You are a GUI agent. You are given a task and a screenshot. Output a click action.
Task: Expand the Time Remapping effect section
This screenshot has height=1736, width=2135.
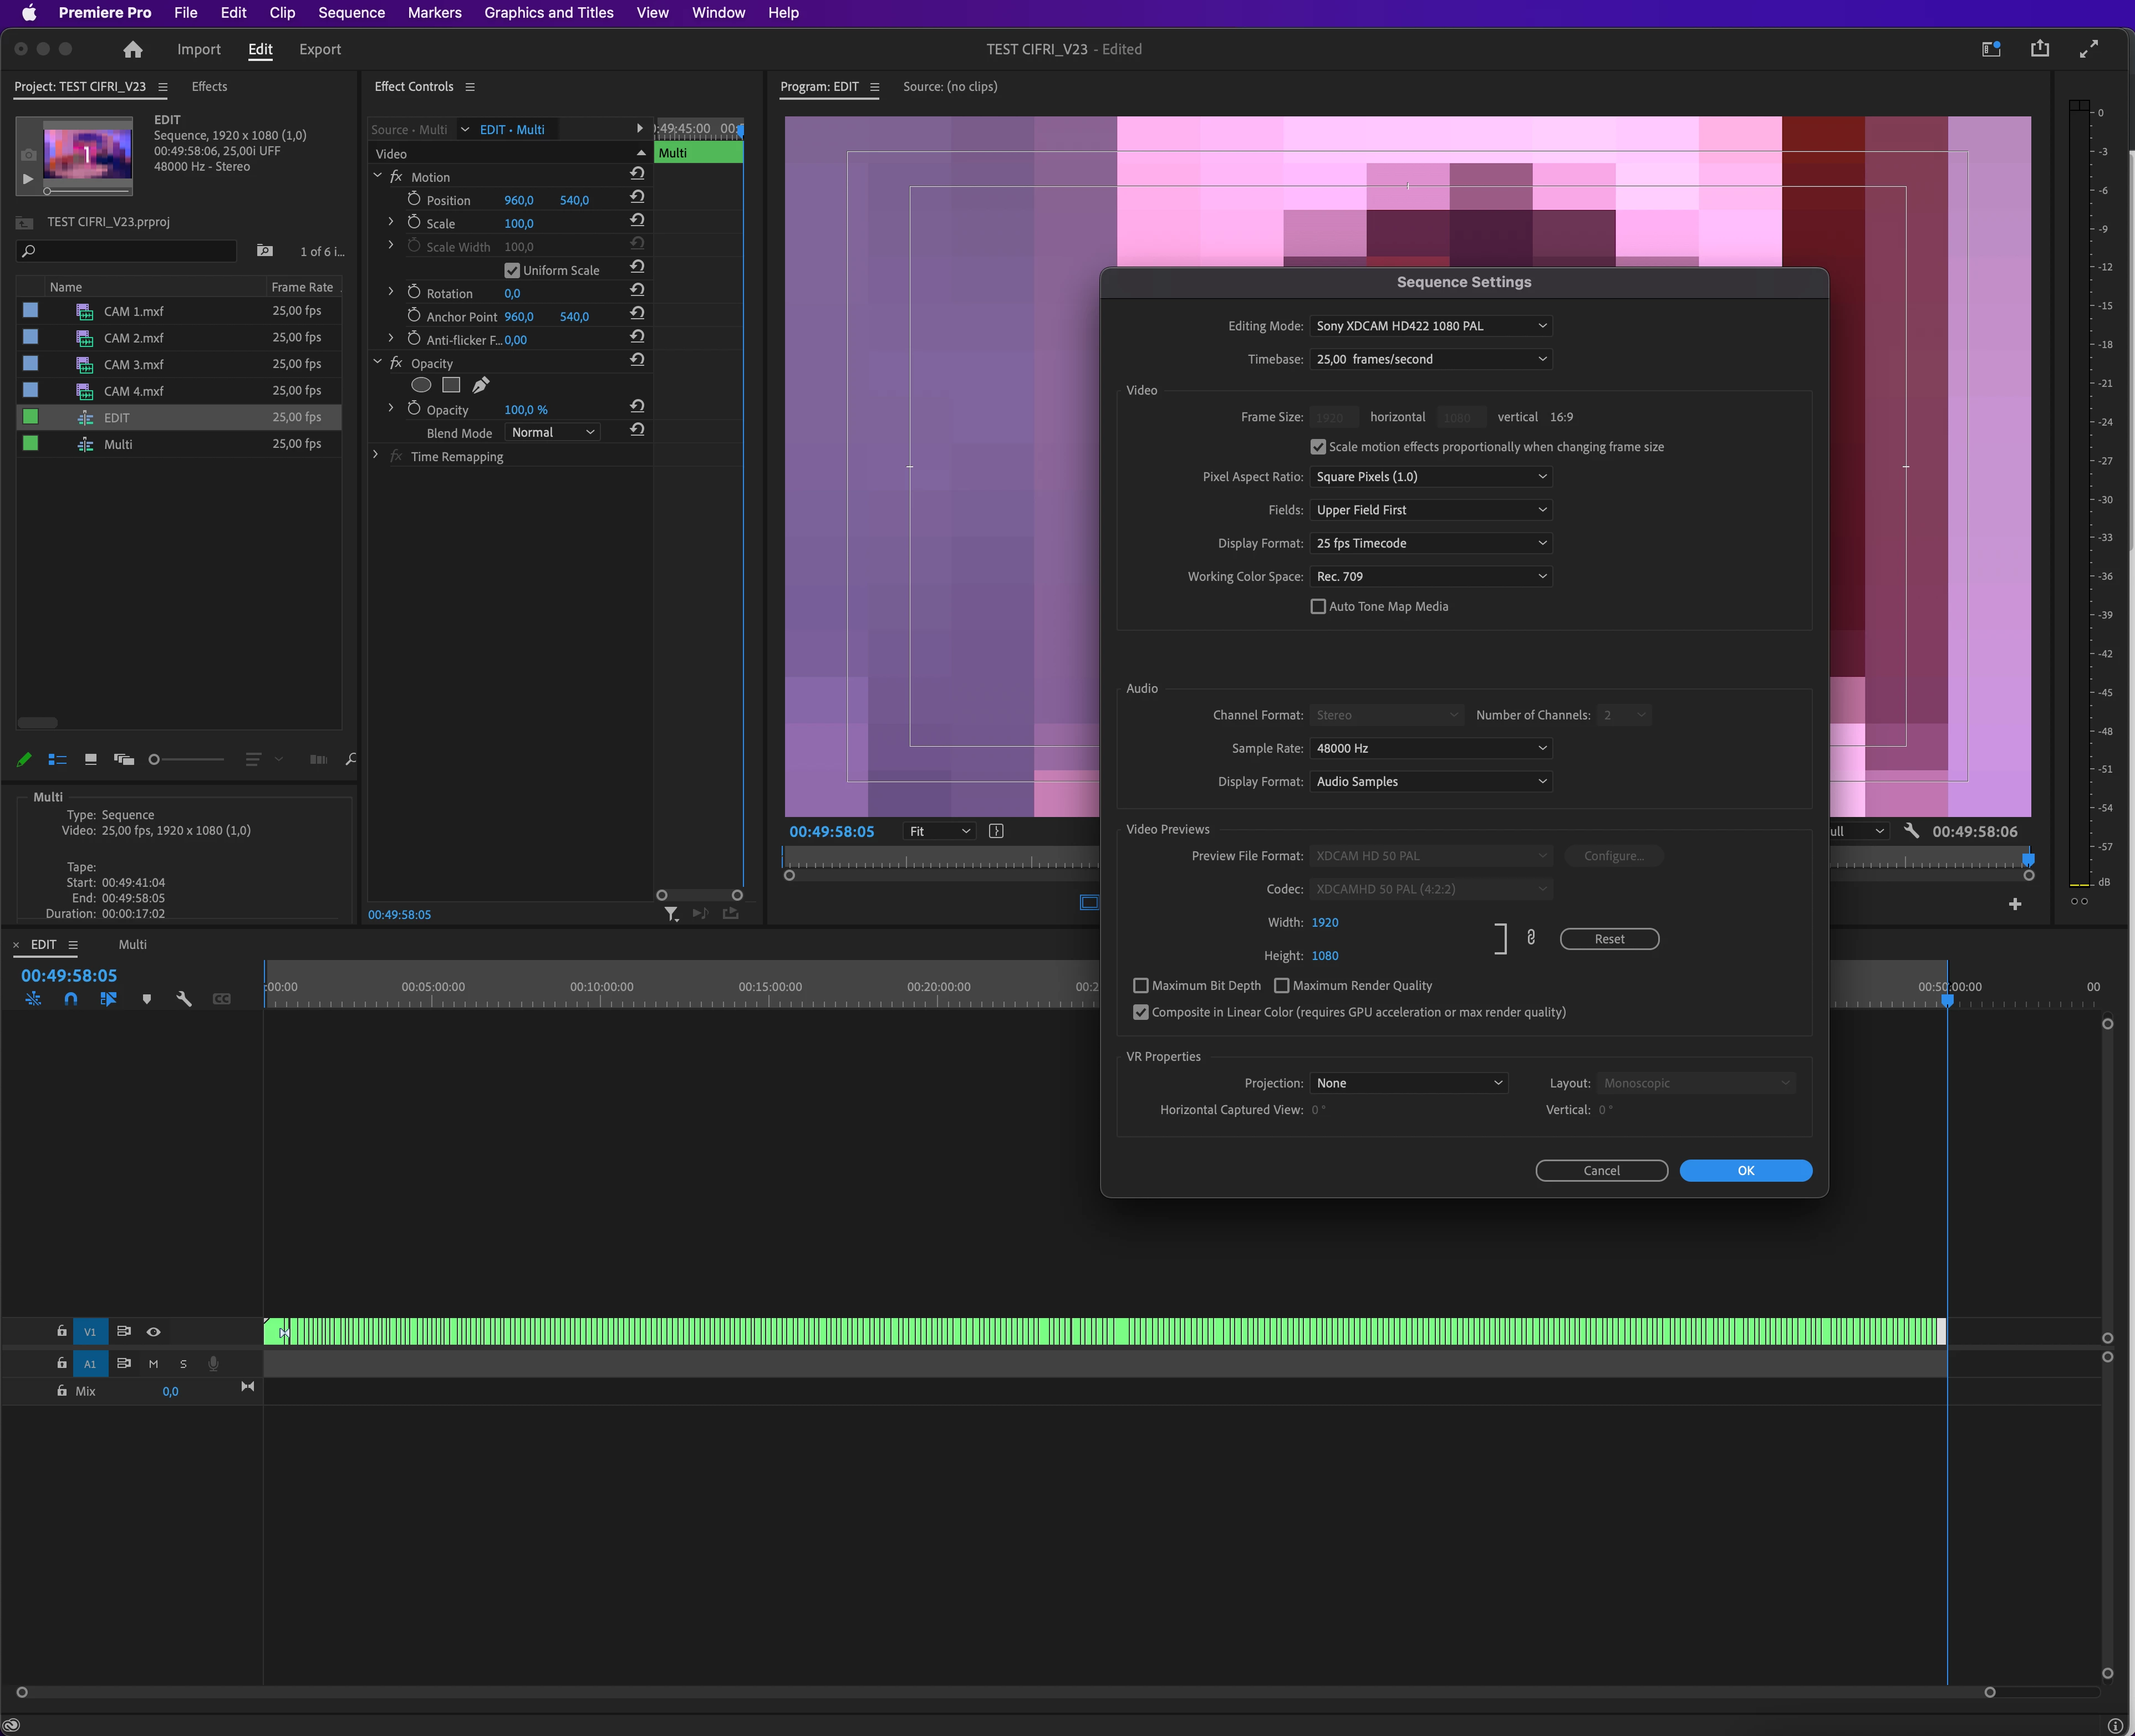click(x=376, y=456)
